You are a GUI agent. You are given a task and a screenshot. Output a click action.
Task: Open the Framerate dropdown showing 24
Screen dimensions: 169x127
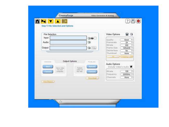click(127, 42)
